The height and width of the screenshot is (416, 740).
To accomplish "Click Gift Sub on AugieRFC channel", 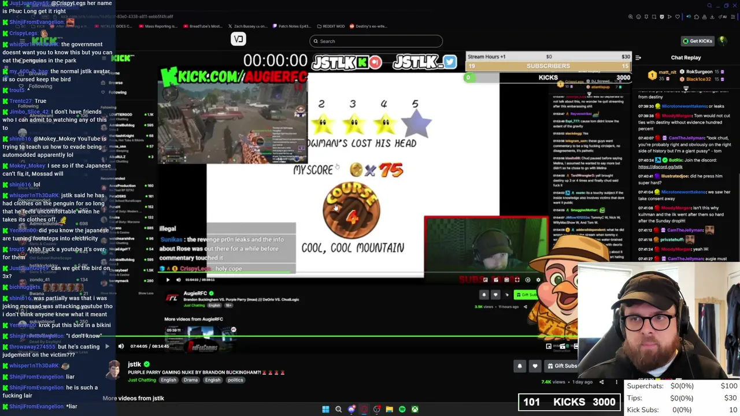I will (x=526, y=295).
